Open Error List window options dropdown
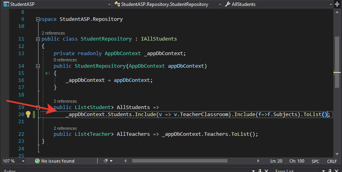The width and height of the screenshot is (342, 172). [324, 171]
